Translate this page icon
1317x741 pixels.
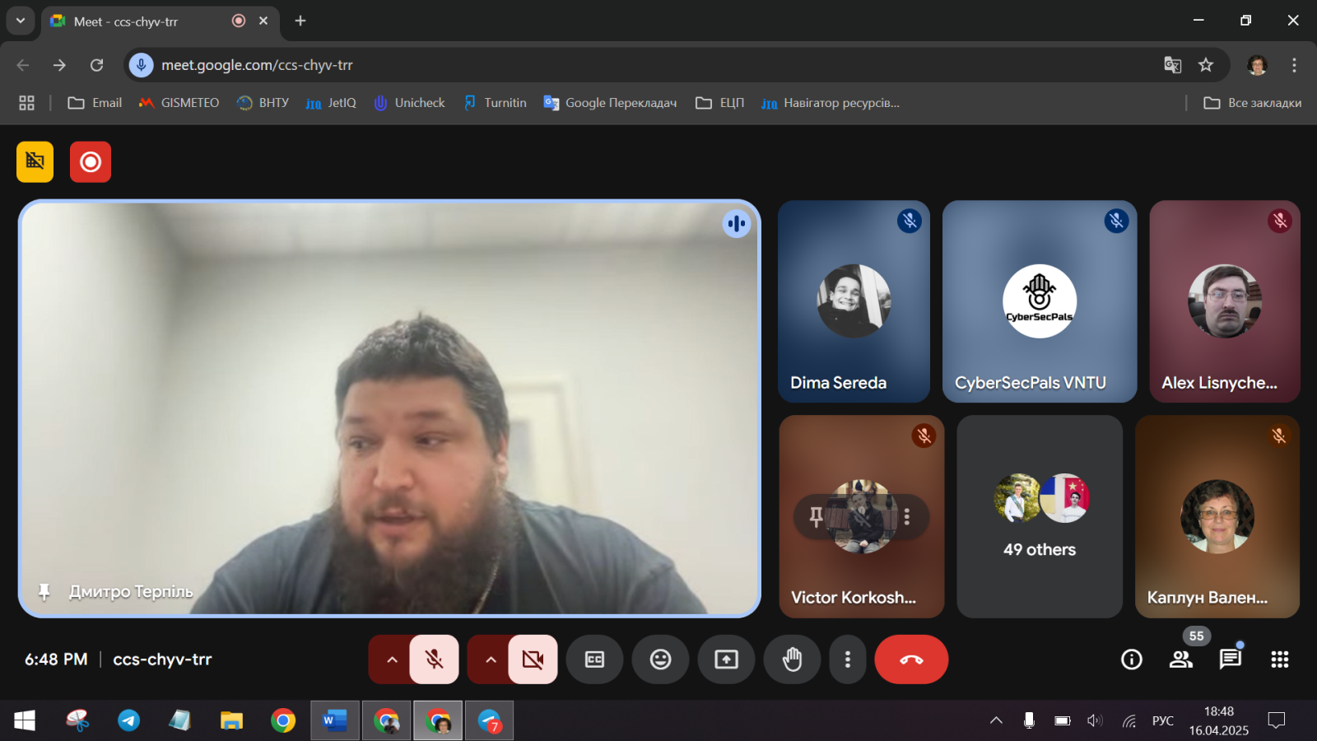[x=1173, y=65]
